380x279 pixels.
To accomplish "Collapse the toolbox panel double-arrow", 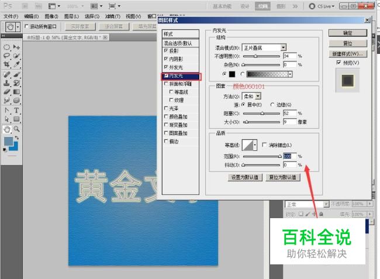I will tap(3, 36).
